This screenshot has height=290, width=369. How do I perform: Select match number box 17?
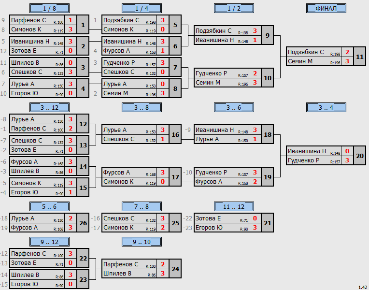pyautogui.click(x=175, y=177)
